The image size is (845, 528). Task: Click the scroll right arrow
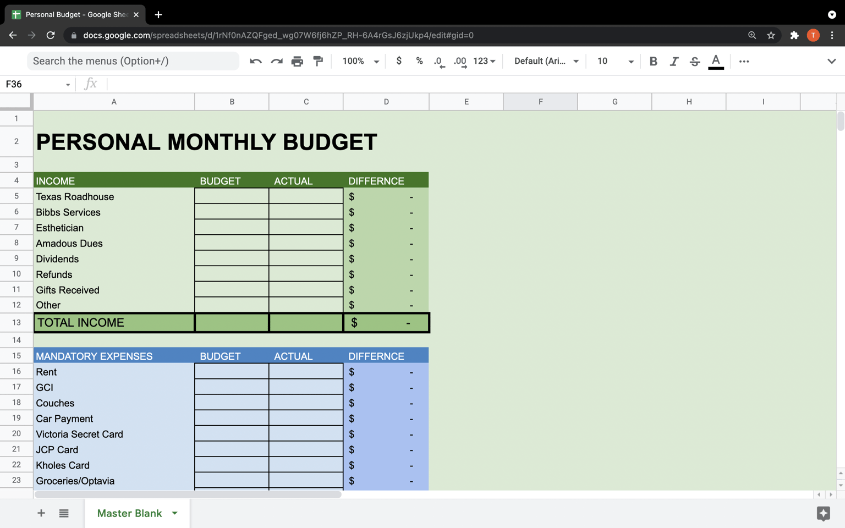pos(831,494)
